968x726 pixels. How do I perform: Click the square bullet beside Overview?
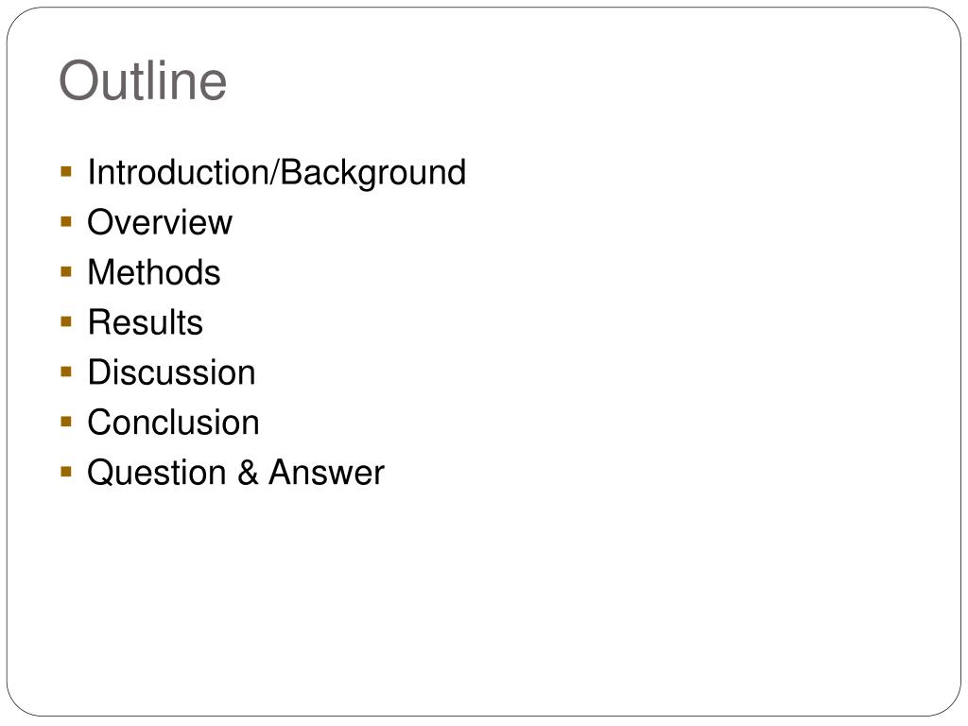click(x=67, y=221)
